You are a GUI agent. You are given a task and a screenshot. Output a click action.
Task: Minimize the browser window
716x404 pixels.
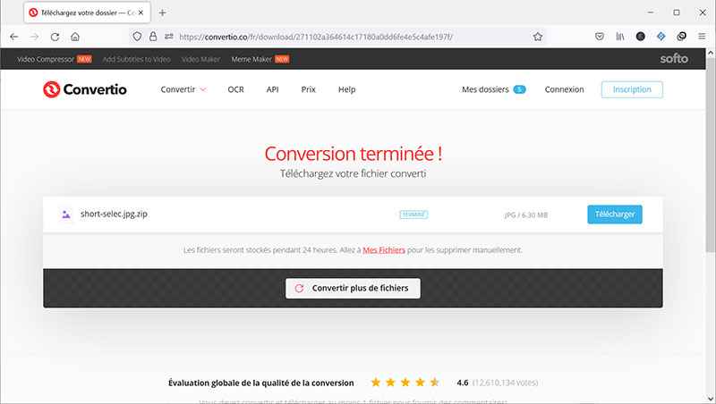(651, 13)
